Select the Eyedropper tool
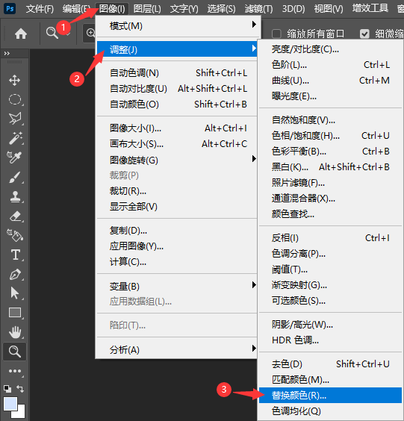This screenshot has height=421, width=404. (x=14, y=158)
